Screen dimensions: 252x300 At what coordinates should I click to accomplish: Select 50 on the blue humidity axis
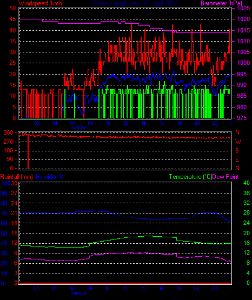coord(4,234)
